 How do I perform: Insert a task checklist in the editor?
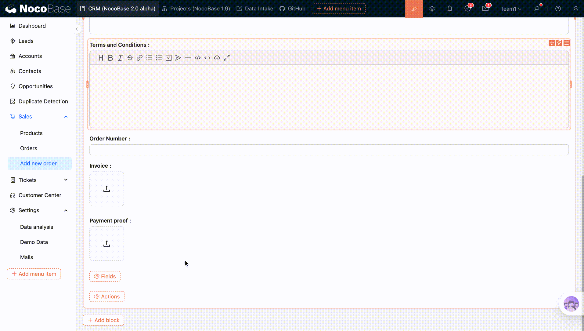[168, 58]
